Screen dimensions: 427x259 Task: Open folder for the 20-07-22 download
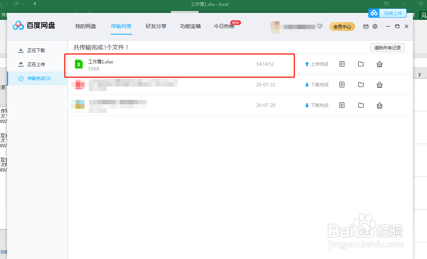pos(361,85)
